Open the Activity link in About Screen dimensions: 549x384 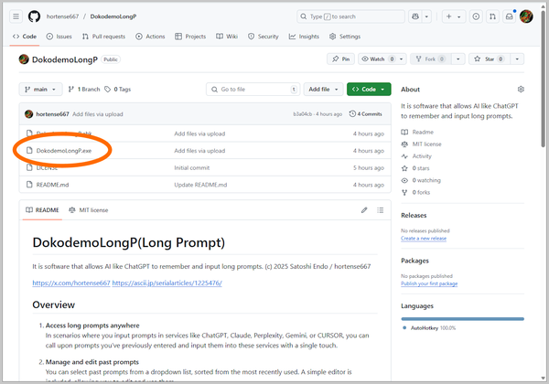pos(416,156)
